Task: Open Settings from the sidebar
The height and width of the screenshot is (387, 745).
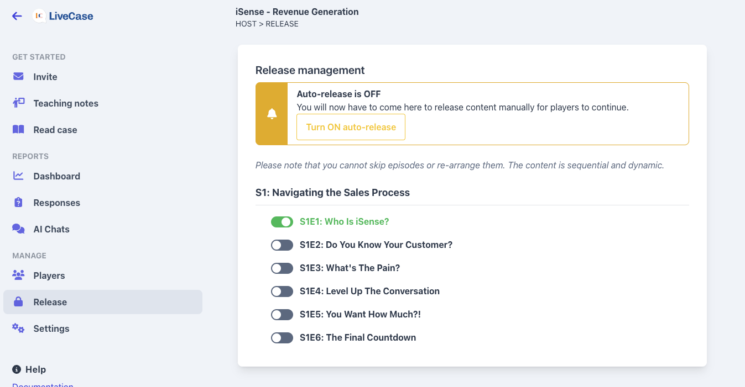Action: coord(103,328)
